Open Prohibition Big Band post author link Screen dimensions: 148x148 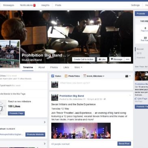point(72,96)
